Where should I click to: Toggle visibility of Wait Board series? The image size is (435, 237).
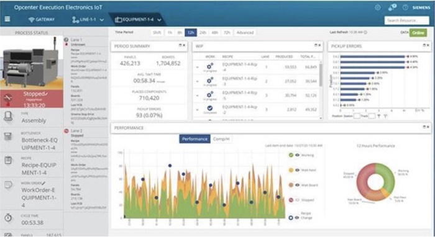[297, 185]
